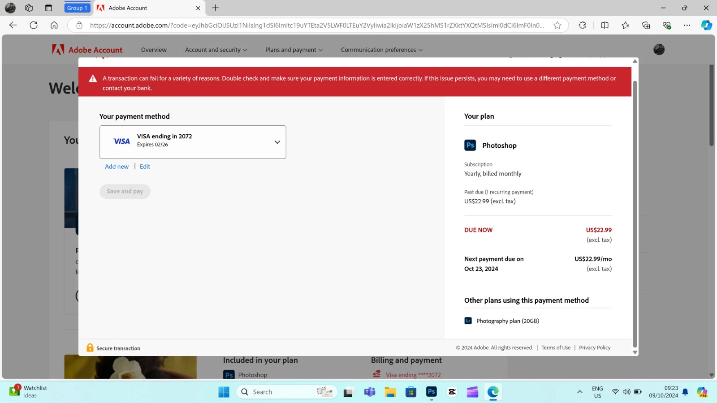Screen dimensions: 717x403
Task: Open the user profile avatar in Adobe header
Action: [659, 50]
